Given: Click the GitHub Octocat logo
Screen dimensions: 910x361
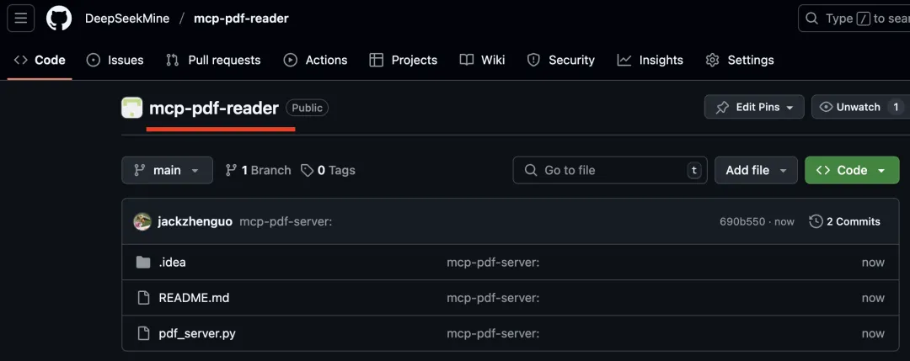Looking at the screenshot, I should (59, 19).
